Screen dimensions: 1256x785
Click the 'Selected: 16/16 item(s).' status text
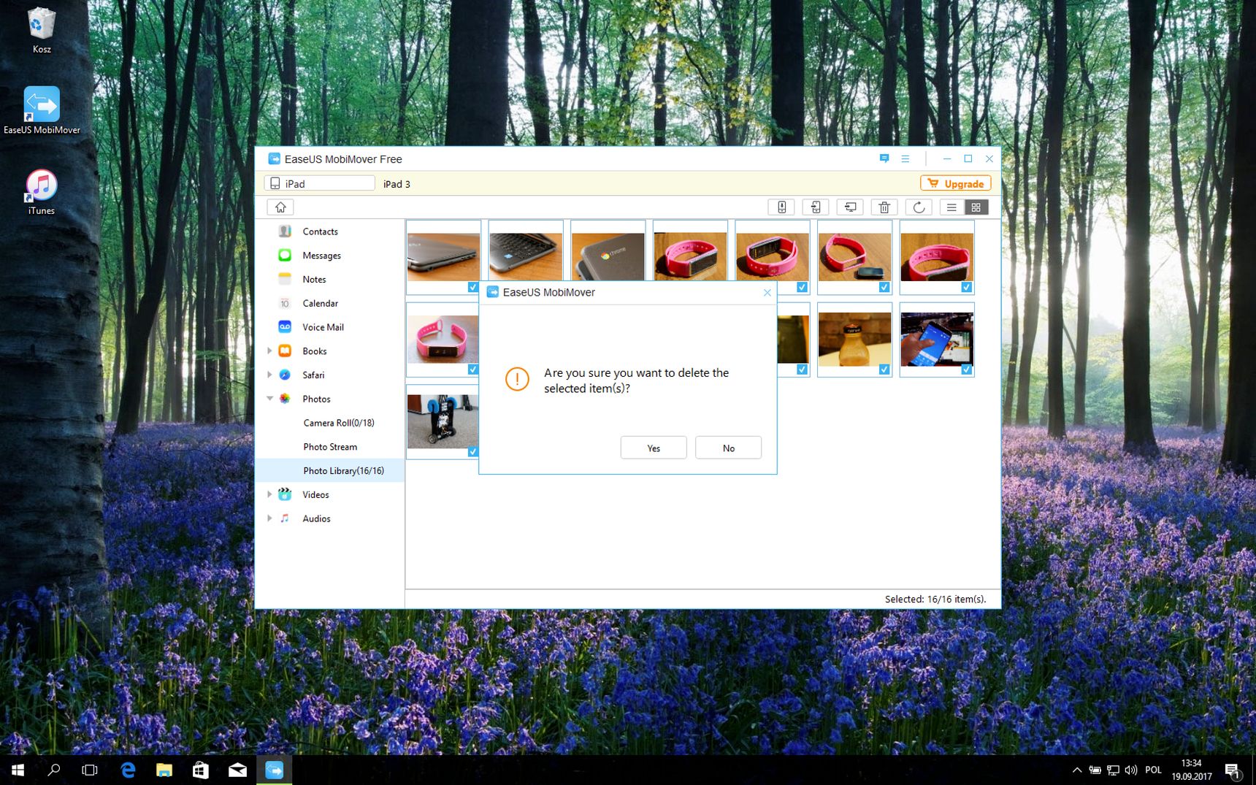click(x=935, y=599)
